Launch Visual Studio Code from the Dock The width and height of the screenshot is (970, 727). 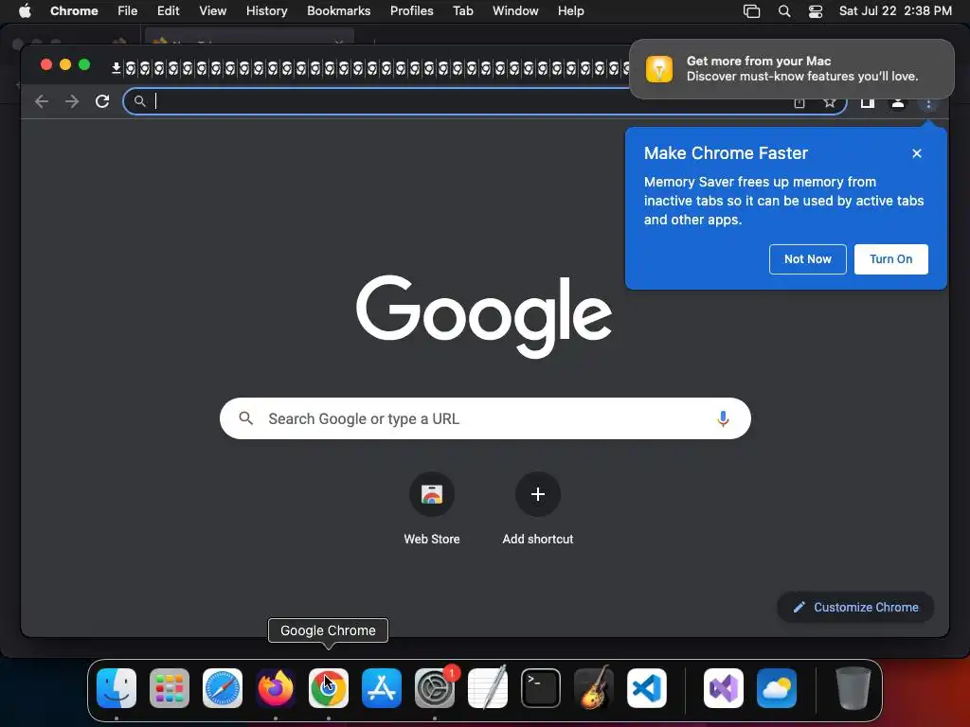pos(646,688)
